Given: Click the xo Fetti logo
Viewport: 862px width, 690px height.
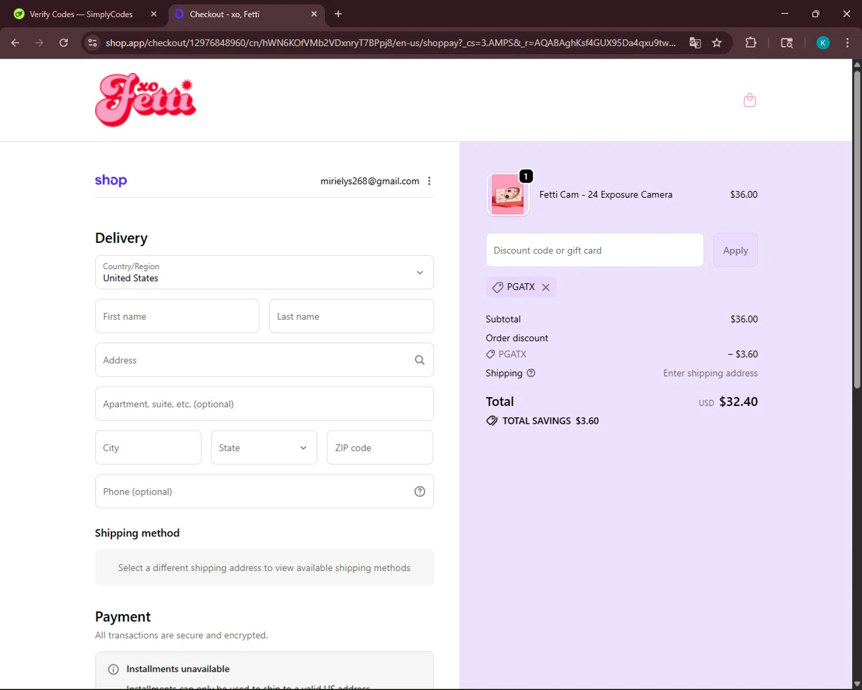Looking at the screenshot, I should pyautogui.click(x=145, y=100).
